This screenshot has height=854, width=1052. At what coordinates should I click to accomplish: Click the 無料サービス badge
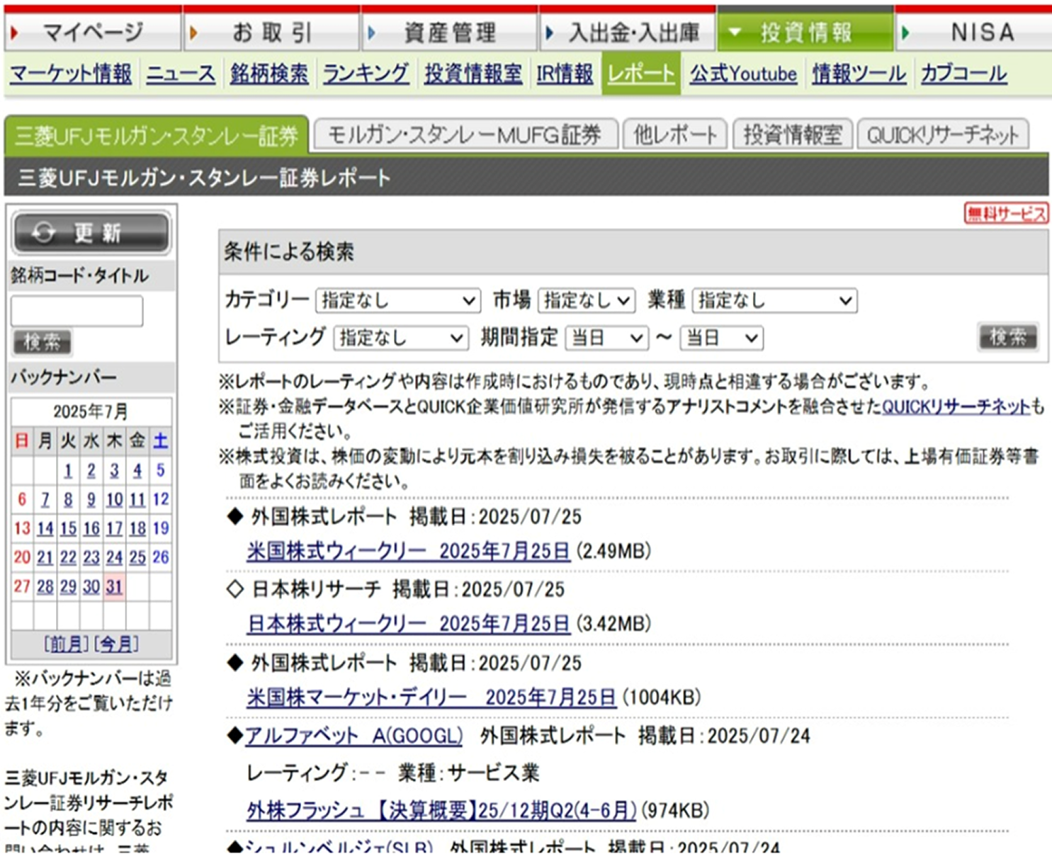[1005, 213]
